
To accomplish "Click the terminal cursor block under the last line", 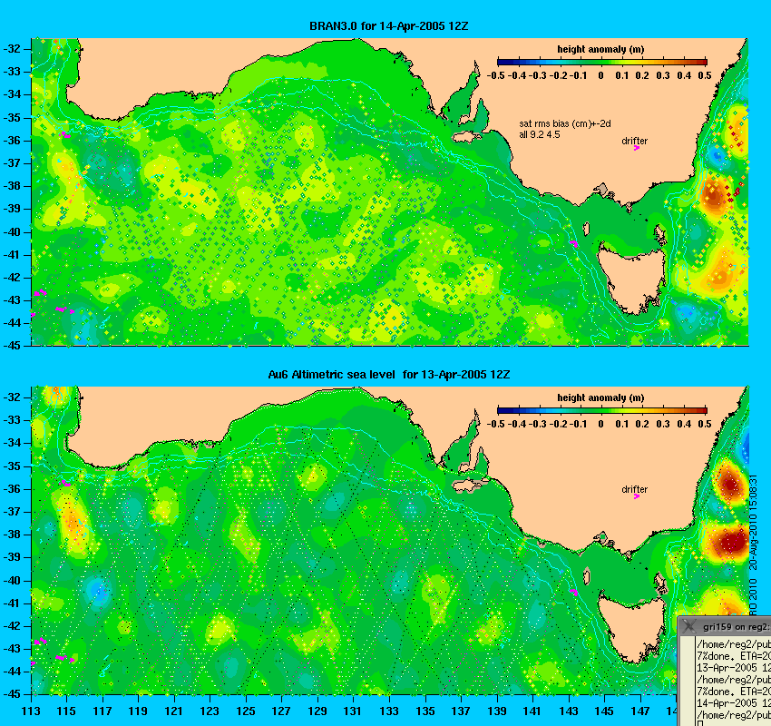I will (699, 723).
